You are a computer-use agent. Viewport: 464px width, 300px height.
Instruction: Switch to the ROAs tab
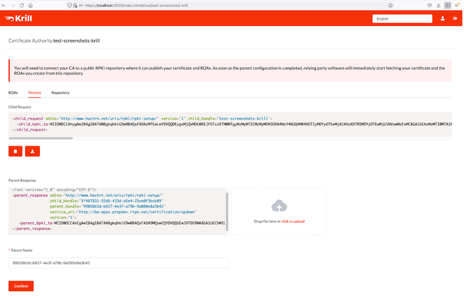(13, 93)
